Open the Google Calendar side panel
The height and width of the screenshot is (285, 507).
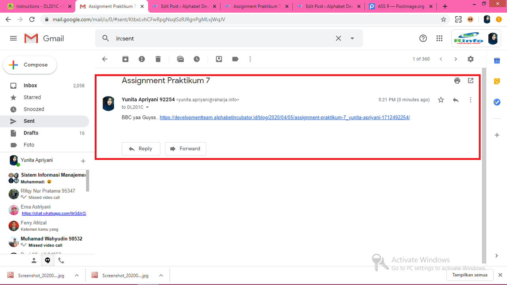pos(497,61)
